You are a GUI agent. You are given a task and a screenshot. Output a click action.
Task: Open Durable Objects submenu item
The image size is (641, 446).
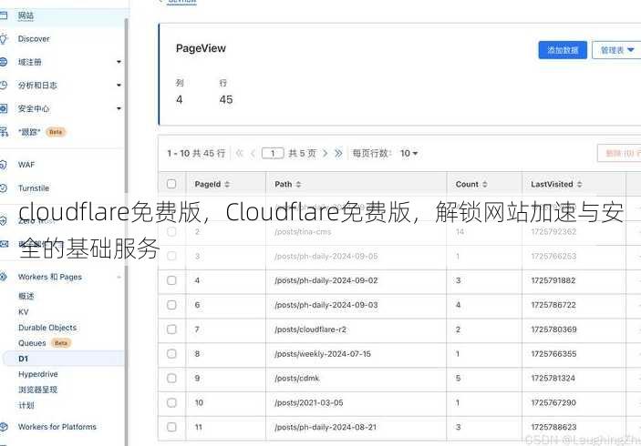47,328
